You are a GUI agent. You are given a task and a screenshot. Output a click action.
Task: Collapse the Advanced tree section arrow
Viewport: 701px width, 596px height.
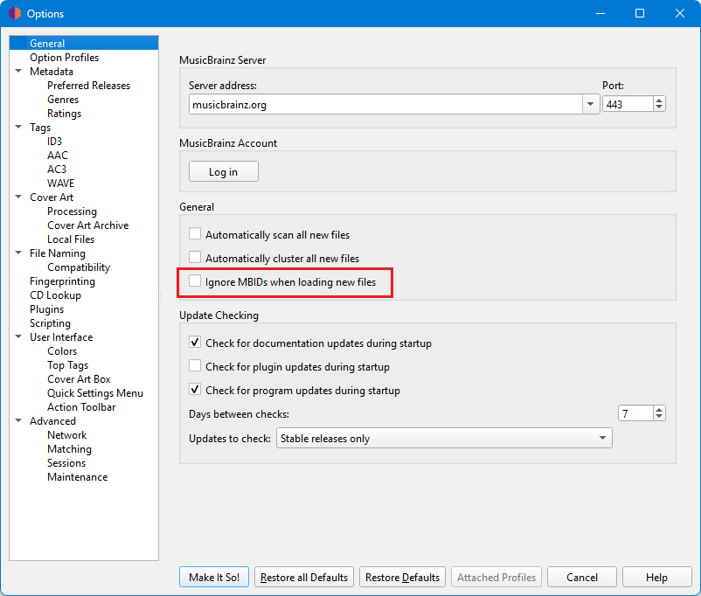(x=18, y=421)
